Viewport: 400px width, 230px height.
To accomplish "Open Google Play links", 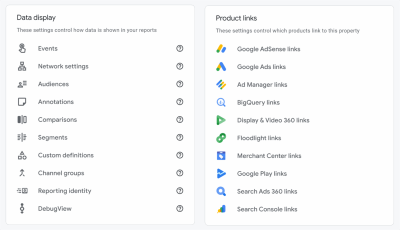I will (262, 173).
